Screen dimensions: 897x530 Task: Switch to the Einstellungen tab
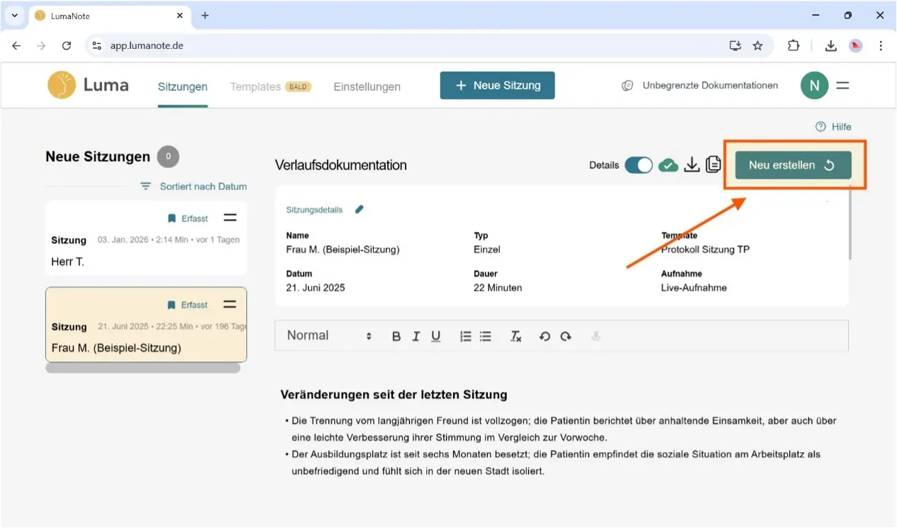367,86
